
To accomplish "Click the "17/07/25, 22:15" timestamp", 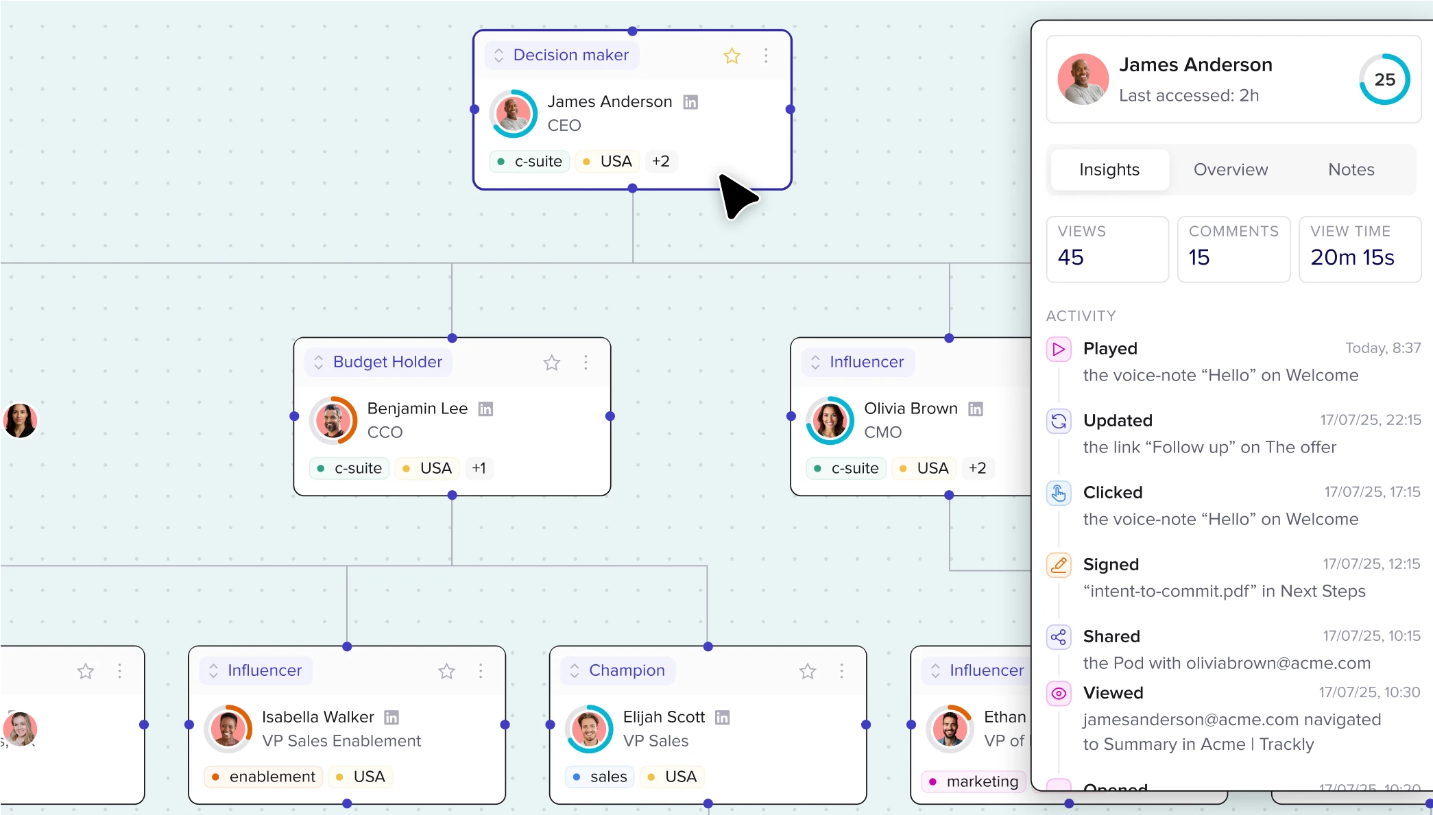I will tap(1371, 420).
